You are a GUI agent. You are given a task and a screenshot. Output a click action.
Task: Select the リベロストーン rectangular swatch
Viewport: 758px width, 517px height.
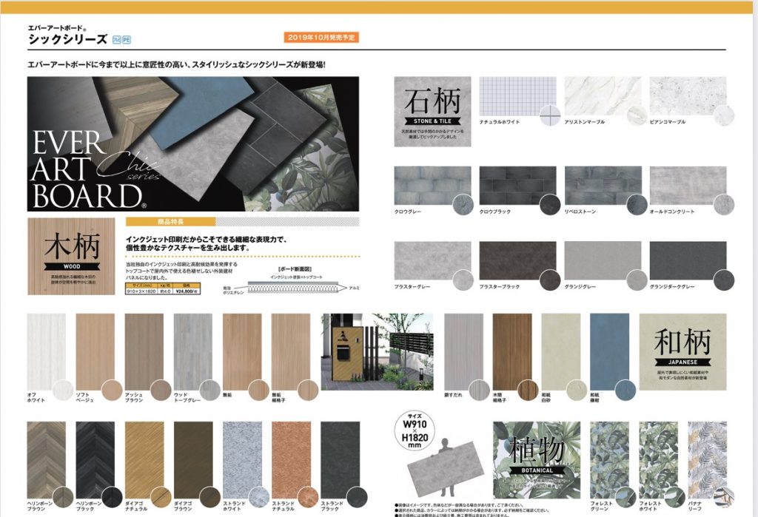[603, 186]
